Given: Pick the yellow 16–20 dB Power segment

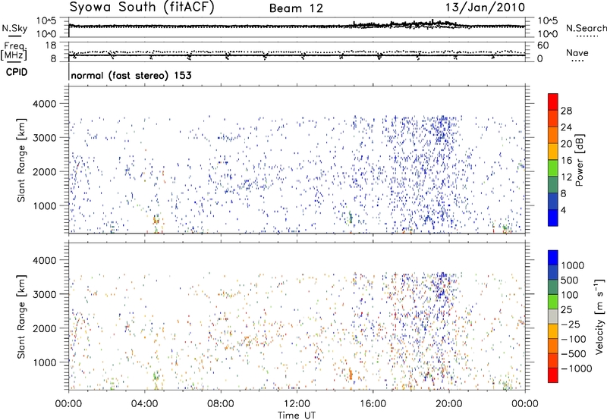Looking at the screenshot, I should 553,152.
